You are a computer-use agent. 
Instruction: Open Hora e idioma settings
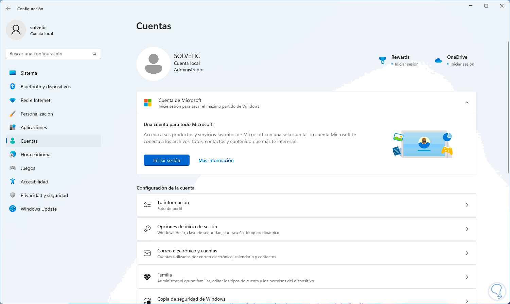(53, 155)
